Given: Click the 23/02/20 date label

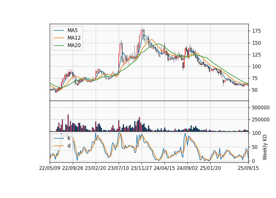Looking at the screenshot, I should (95, 168).
